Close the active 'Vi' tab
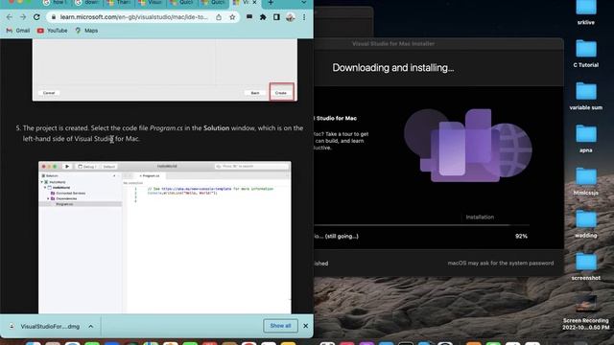 pos(254,3)
